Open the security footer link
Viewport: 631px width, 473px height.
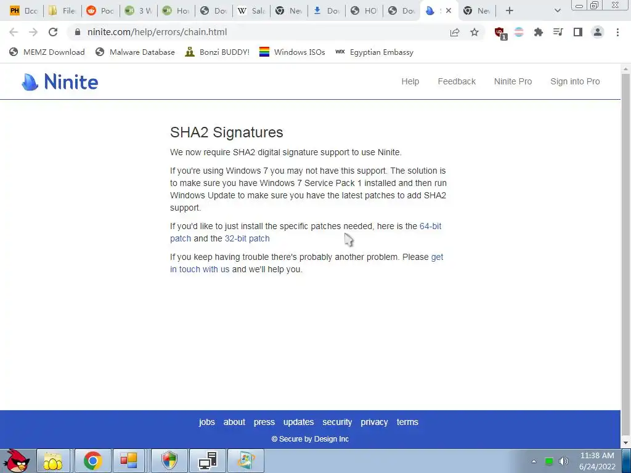click(x=337, y=422)
